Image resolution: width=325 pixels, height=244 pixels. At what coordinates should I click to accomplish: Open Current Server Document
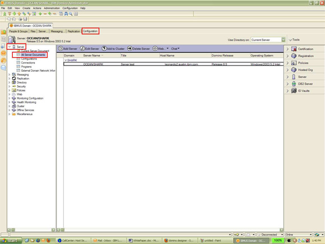click(35, 51)
